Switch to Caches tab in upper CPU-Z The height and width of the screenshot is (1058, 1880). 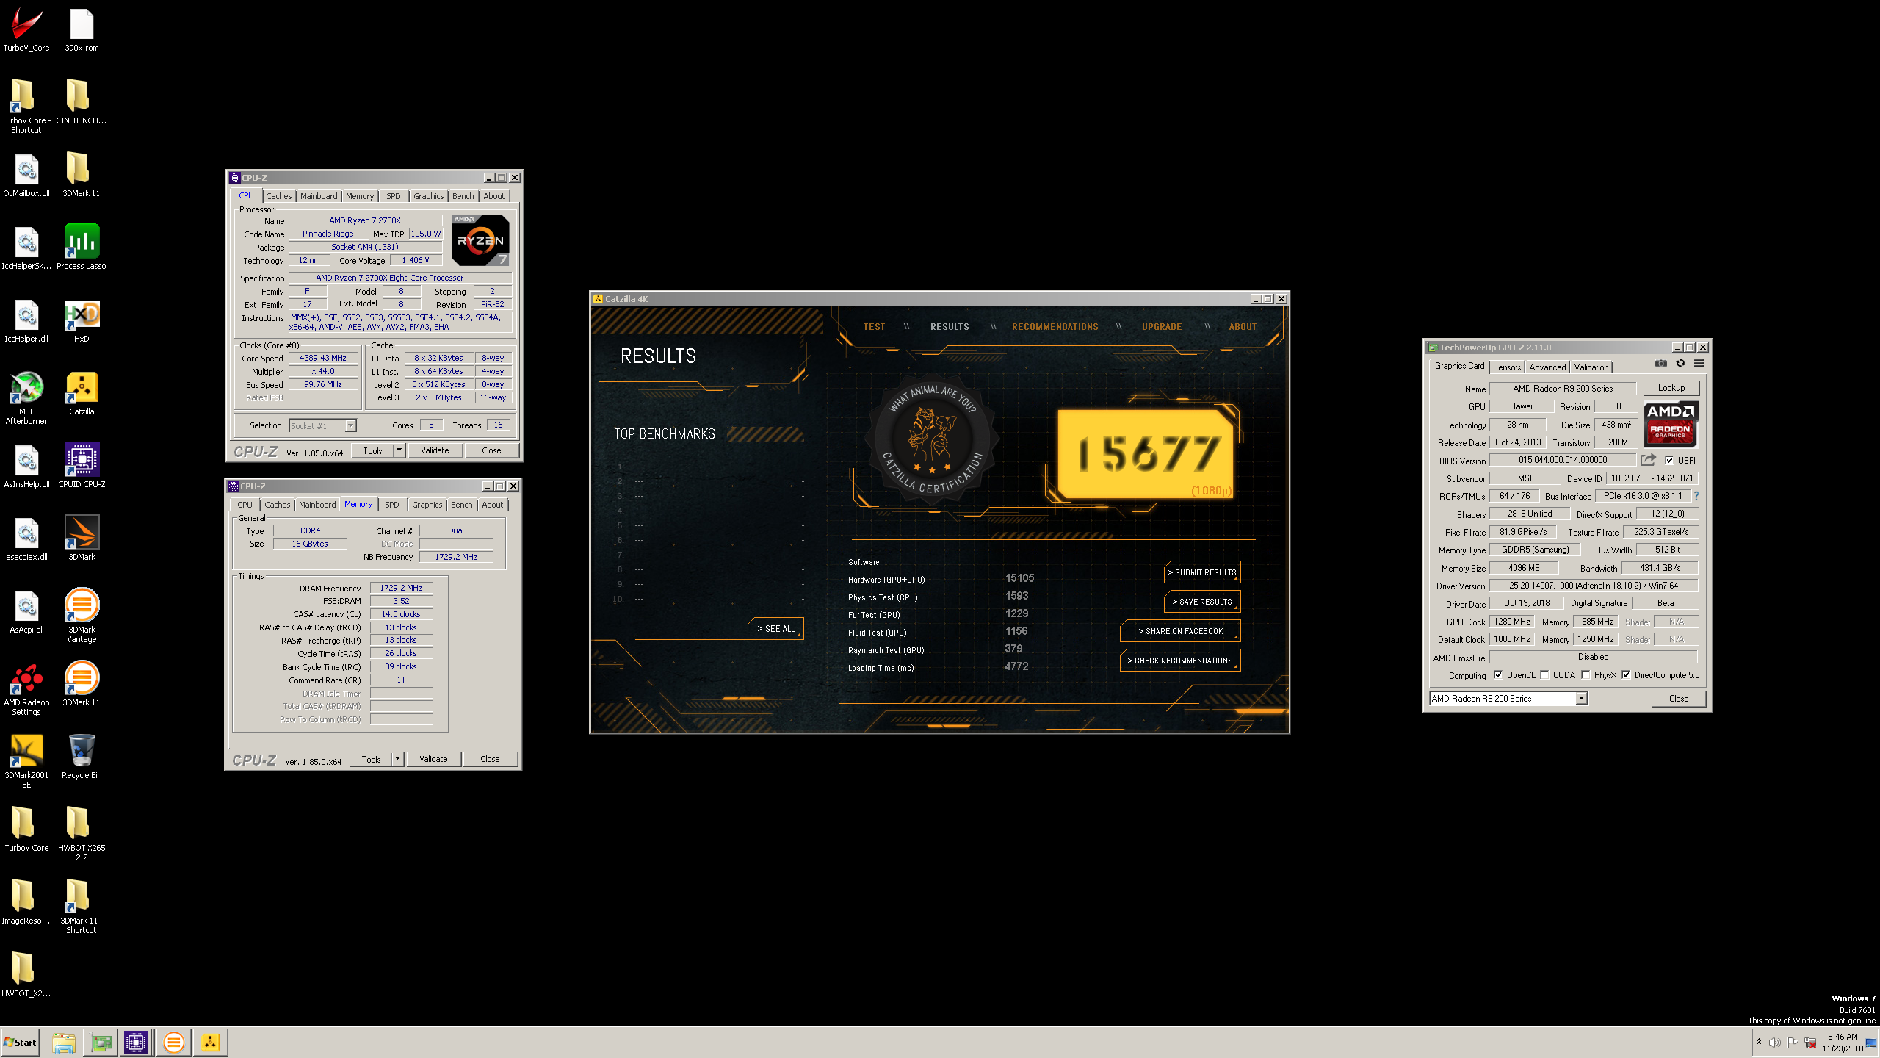coord(278,196)
